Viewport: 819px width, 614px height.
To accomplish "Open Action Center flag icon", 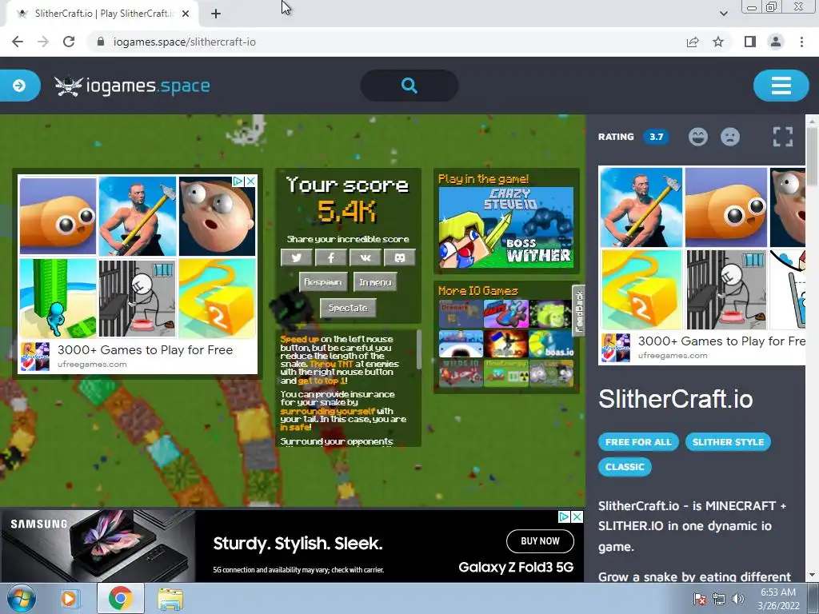I will pos(699,599).
